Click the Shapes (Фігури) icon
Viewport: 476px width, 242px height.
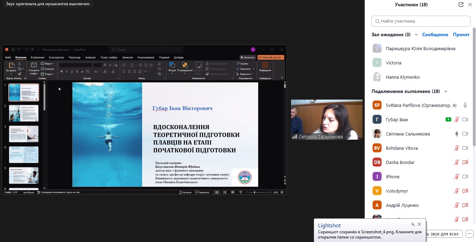tap(172, 65)
